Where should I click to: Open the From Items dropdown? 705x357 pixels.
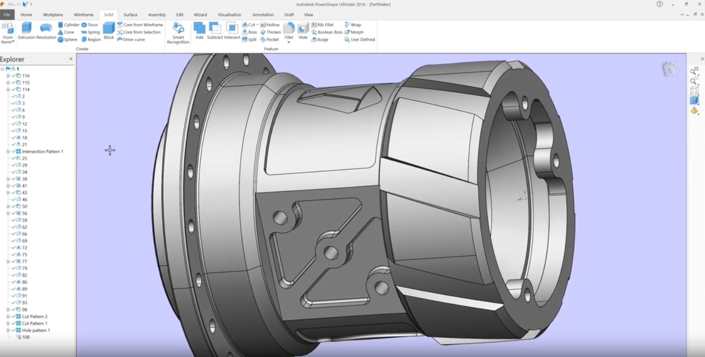tap(8, 39)
